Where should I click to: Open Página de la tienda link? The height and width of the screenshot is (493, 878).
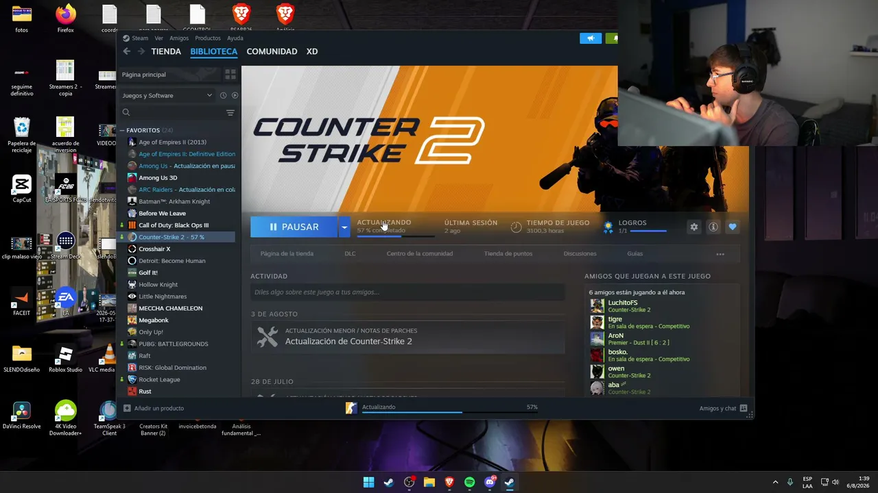coord(287,254)
